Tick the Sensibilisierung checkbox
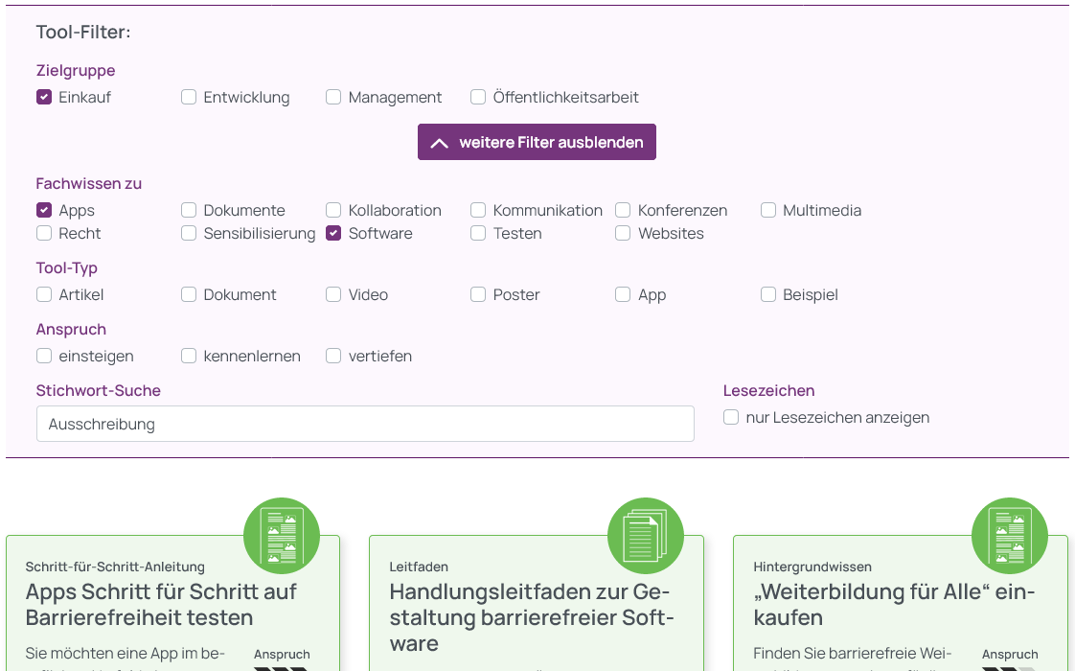Screen dimensions: 1075x671 tap(189, 233)
